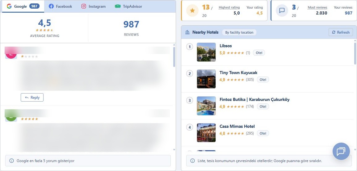Screen dimensions: 357x171
Task: Reply to the one-star review
Action: coord(32,98)
